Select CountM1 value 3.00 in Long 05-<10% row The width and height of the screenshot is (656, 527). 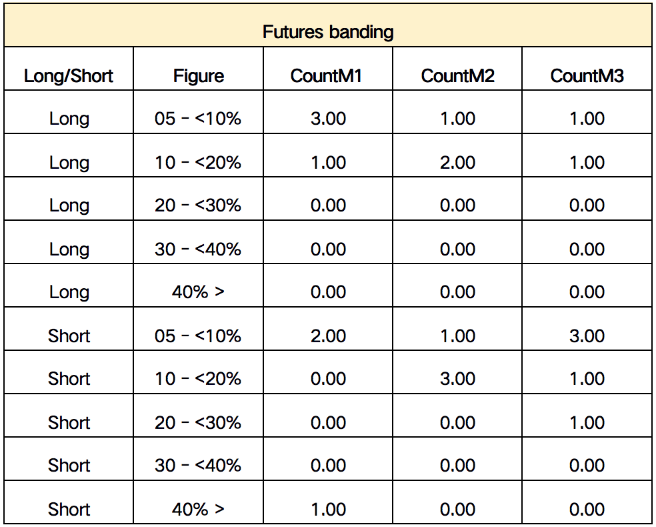coord(328,119)
